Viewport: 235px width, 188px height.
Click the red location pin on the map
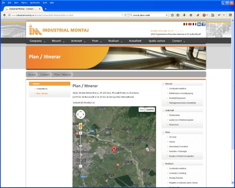coord(114,149)
